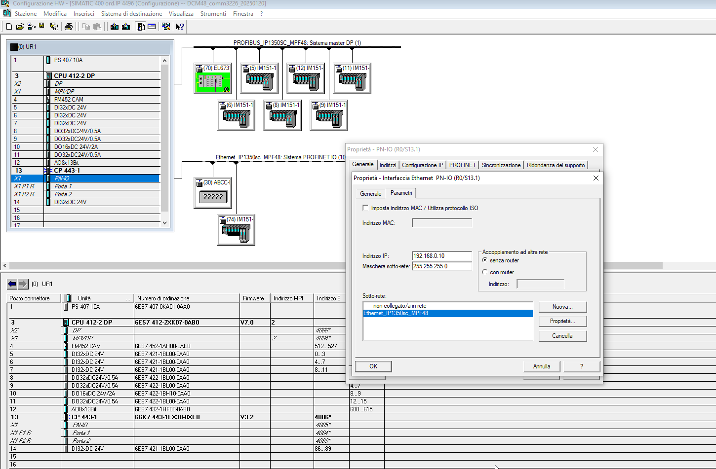Click the Indirizzo IP input field

[x=441, y=256]
